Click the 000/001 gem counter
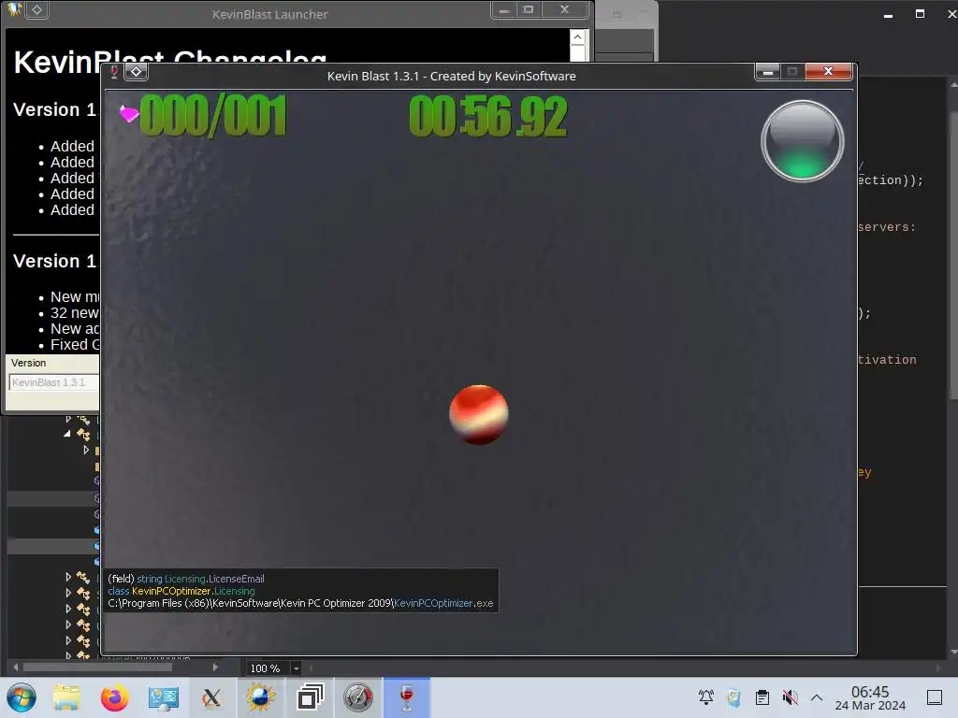This screenshot has height=718, width=958. pos(213,115)
